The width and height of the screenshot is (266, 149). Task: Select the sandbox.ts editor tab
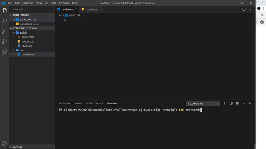67,10
